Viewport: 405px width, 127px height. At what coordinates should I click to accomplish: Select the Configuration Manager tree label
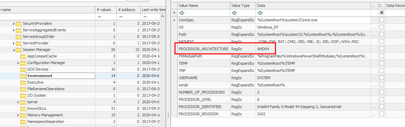[46, 63]
